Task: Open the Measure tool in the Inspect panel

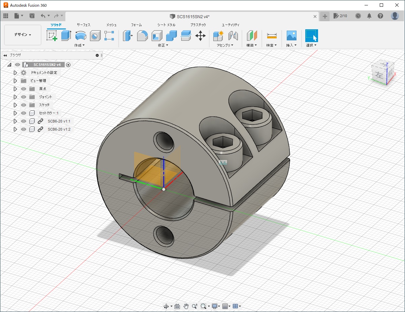Action: point(272,35)
